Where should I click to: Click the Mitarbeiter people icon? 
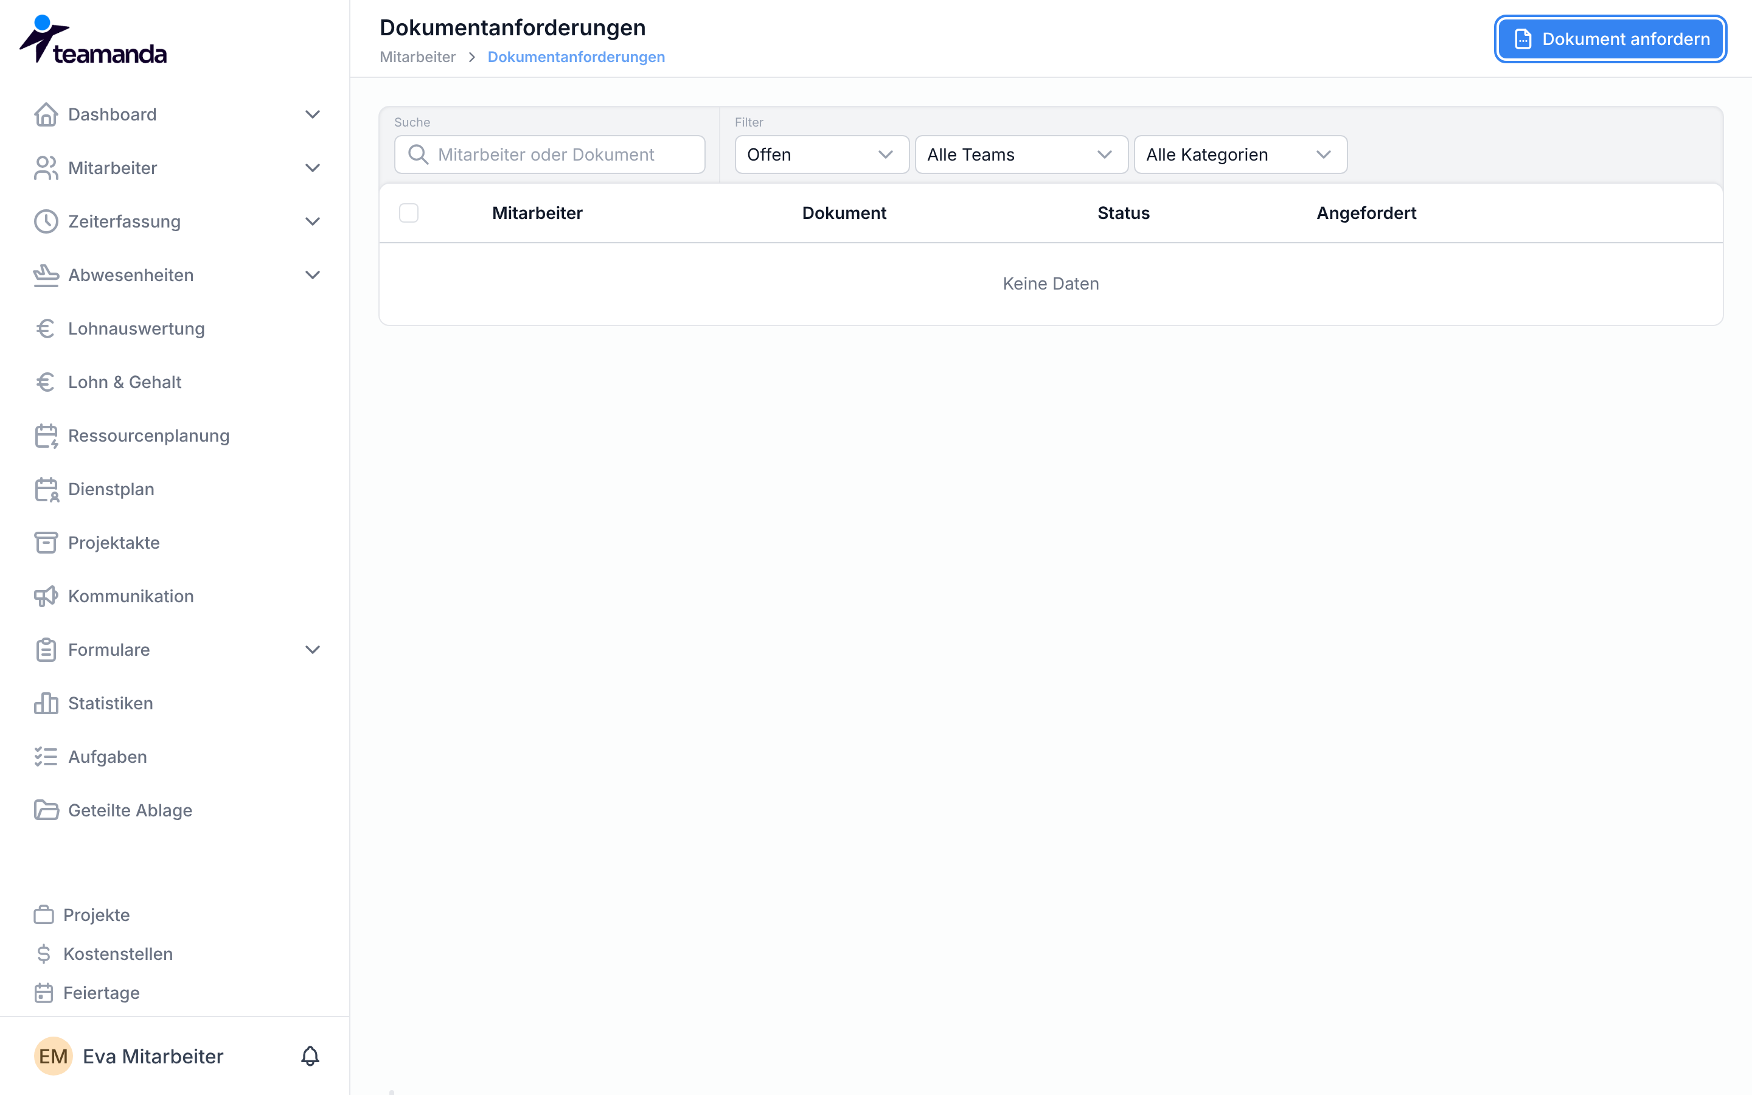46,168
